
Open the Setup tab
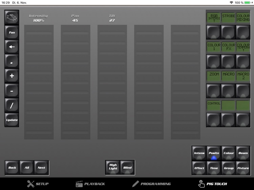(38, 184)
